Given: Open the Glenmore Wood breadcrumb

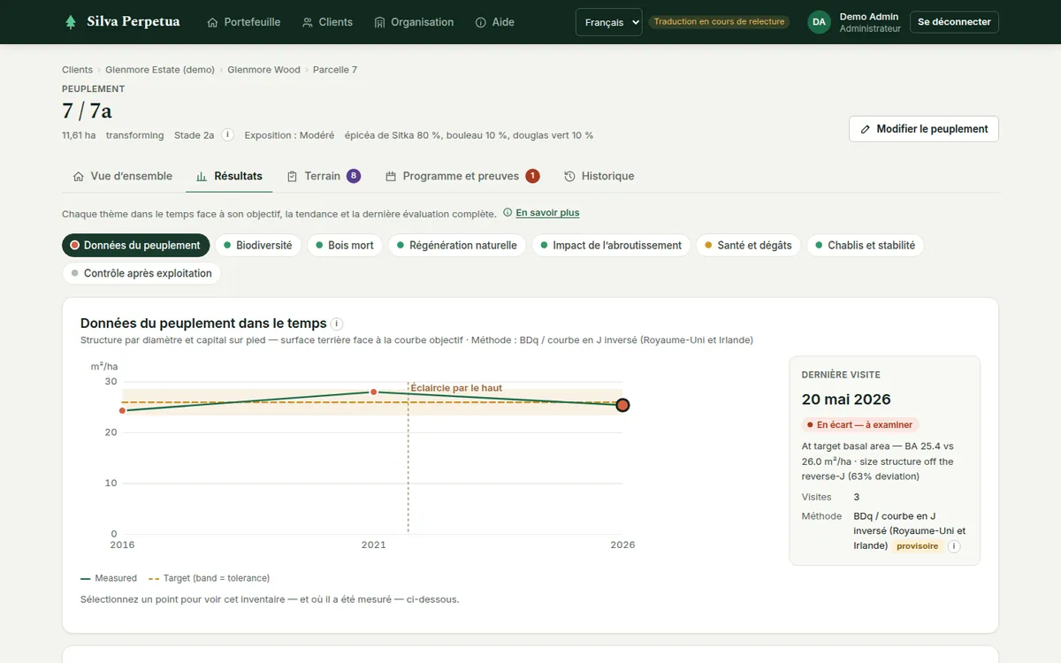Looking at the screenshot, I should pos(263,70).
